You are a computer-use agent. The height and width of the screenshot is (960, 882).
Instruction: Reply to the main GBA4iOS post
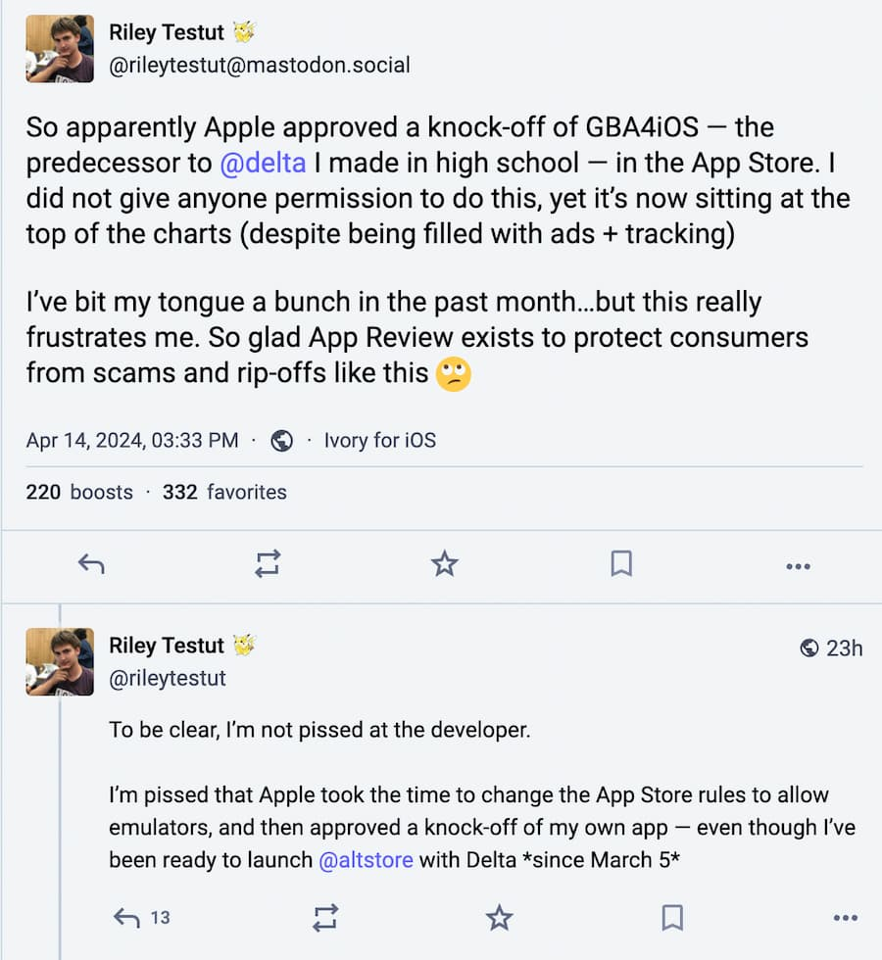(x=91, y=563)
